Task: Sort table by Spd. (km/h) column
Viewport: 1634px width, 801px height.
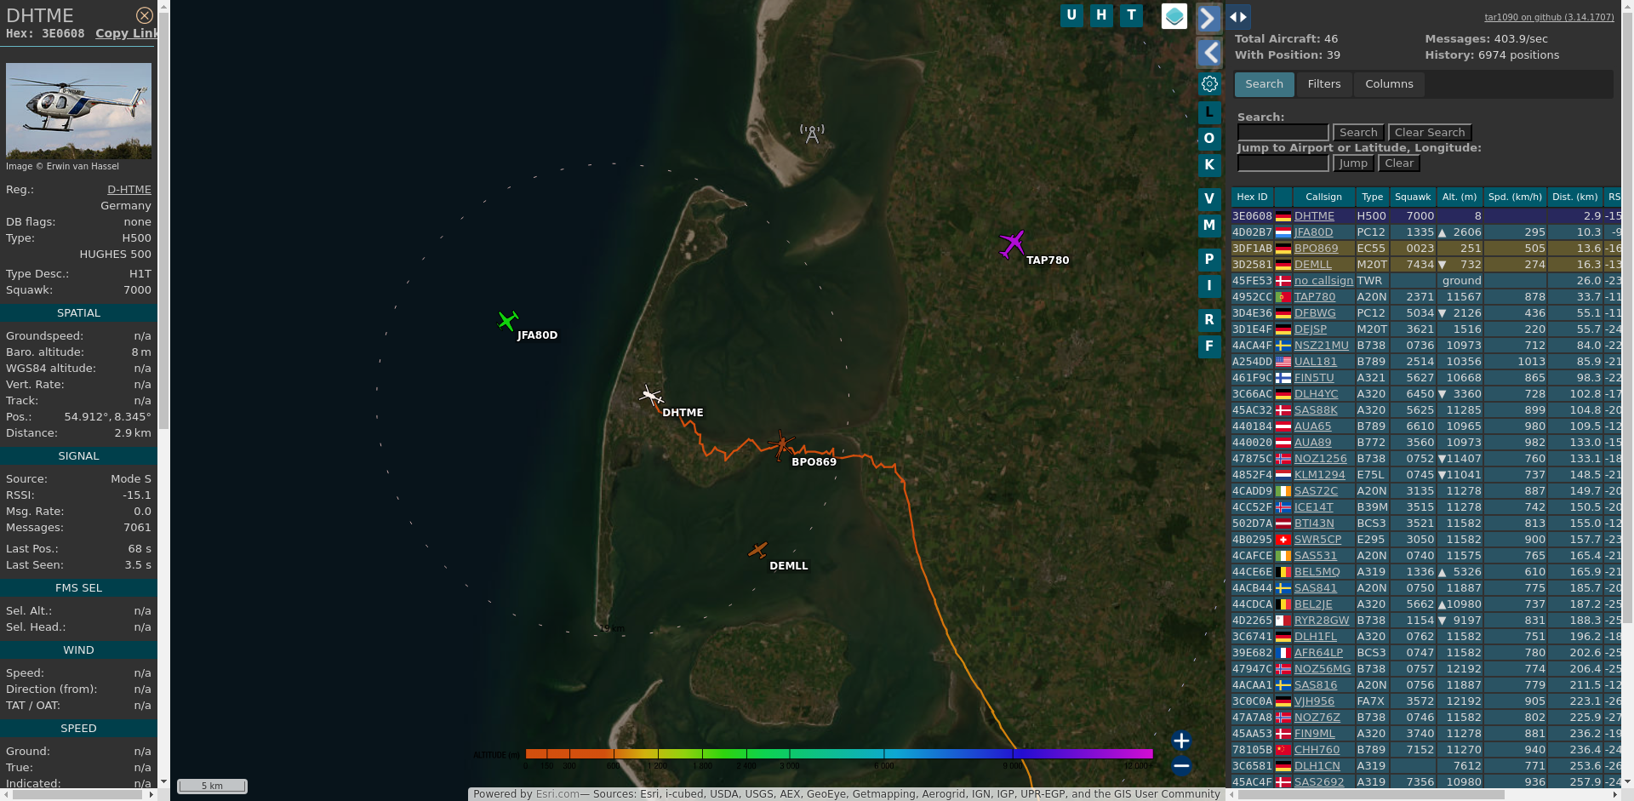Action: (1515, 197)
